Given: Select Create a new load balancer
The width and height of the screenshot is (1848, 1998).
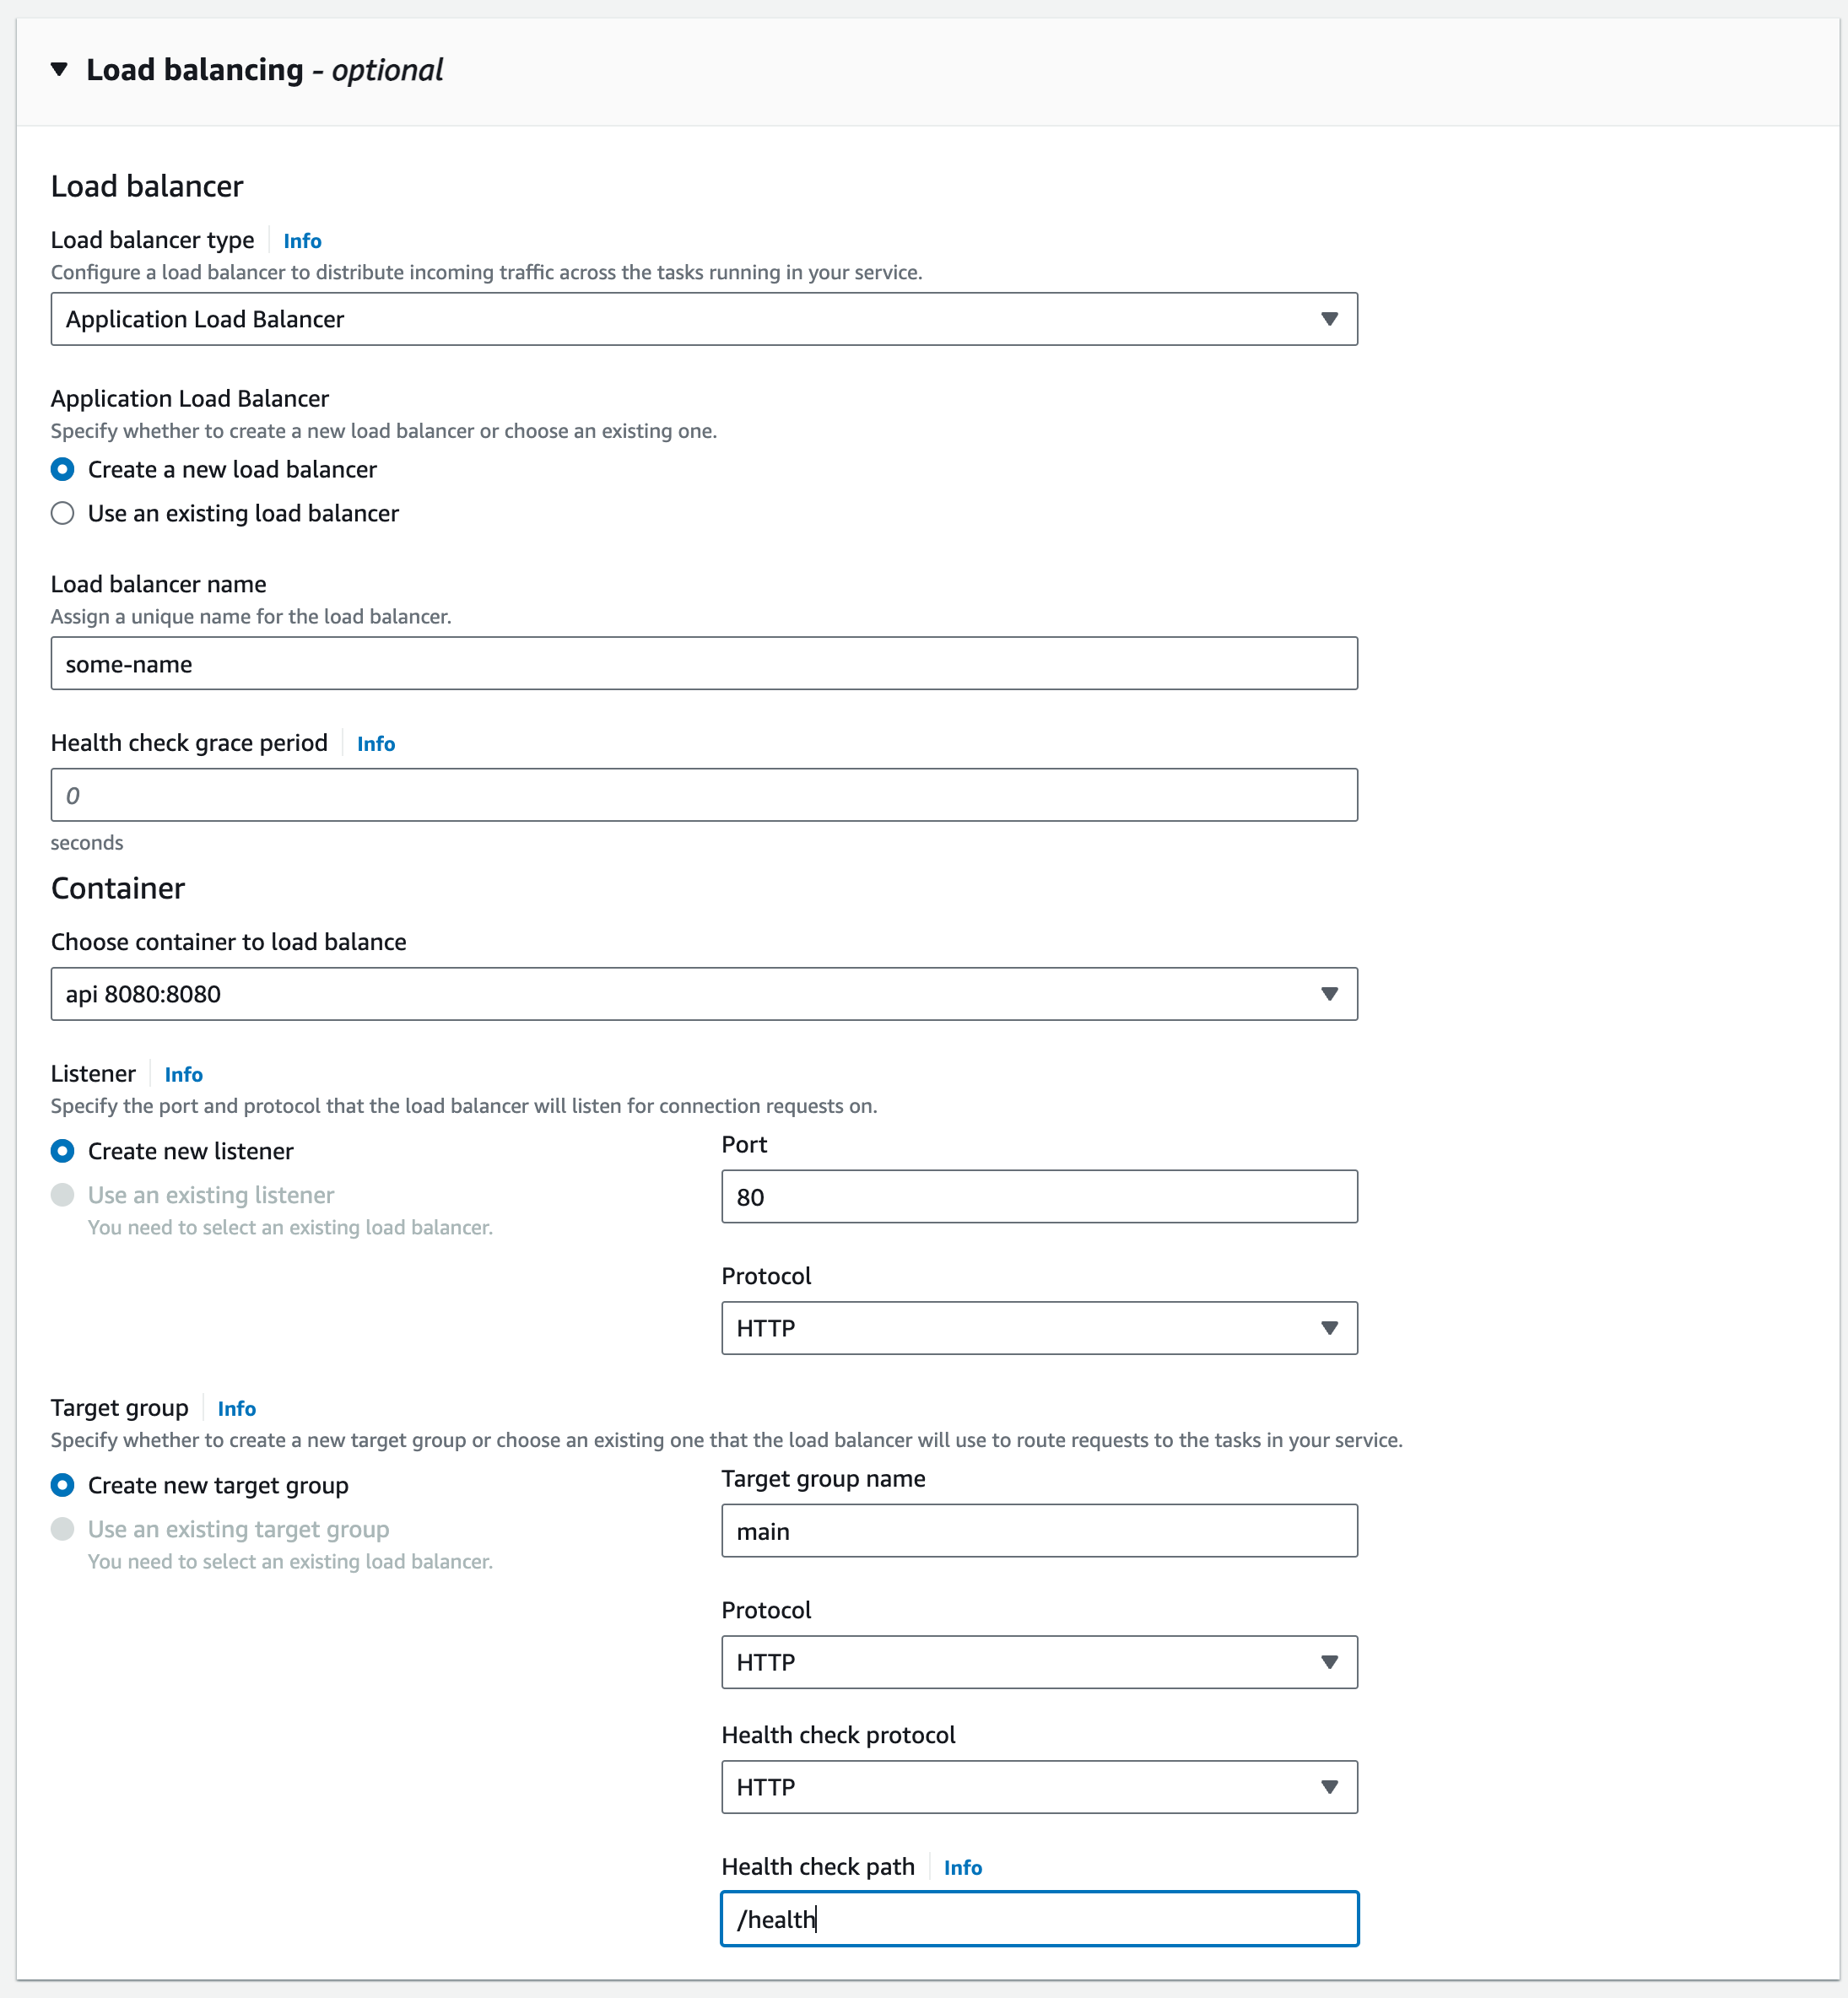Looking at the screenshot, I should coord(62,469).
